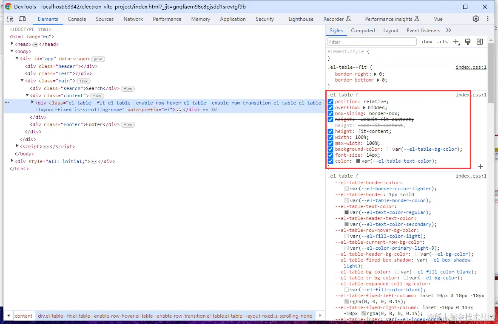
Task: Click the flex badge on main div
Action: [83, 81]
